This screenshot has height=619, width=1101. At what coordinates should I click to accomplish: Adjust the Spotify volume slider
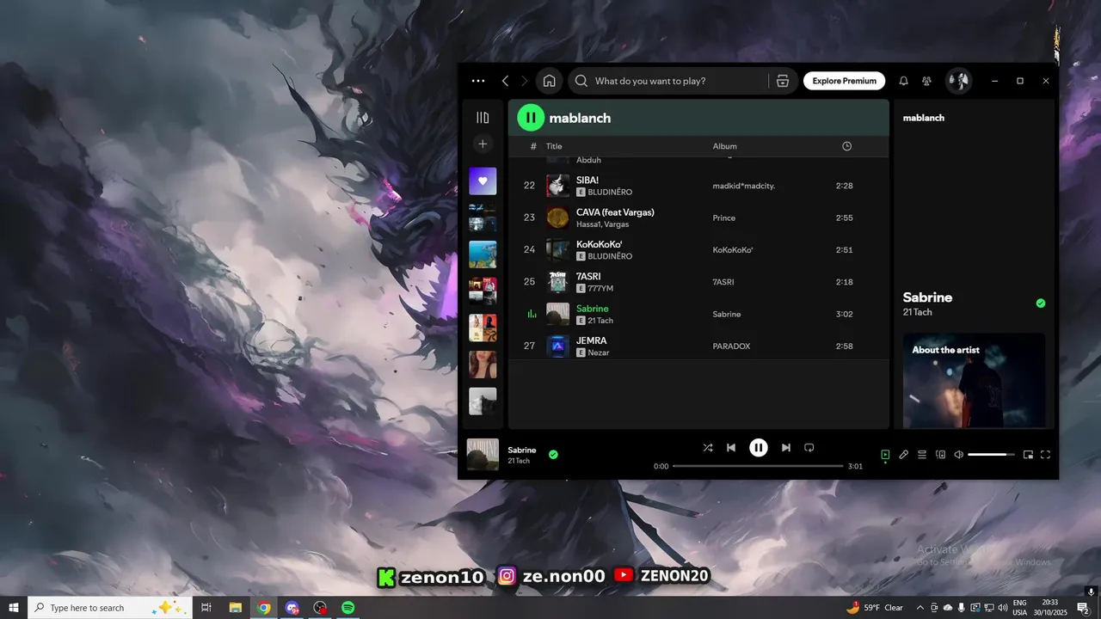point(991,455)
